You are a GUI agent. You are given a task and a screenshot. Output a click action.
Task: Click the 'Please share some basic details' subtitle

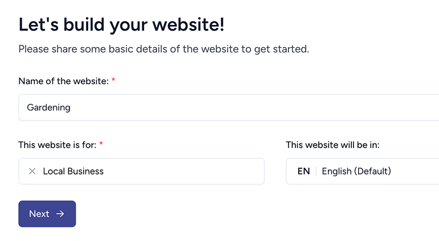tap(163, 49)
